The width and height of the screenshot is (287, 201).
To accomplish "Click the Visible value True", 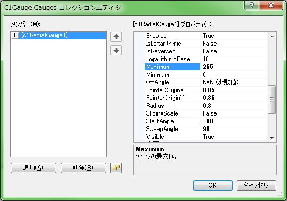I will coord(208,137).
